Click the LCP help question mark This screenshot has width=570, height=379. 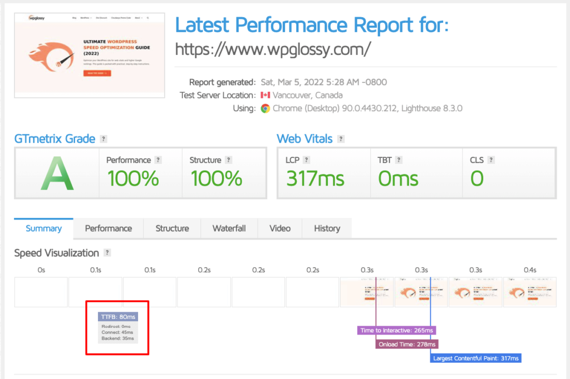click(307, 160)
